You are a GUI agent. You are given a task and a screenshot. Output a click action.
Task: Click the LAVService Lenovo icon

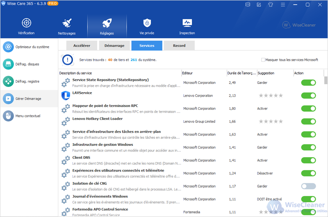[66, 96]
